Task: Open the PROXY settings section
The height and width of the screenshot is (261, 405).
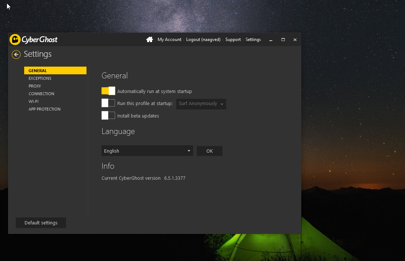Action: pos(34,86)
